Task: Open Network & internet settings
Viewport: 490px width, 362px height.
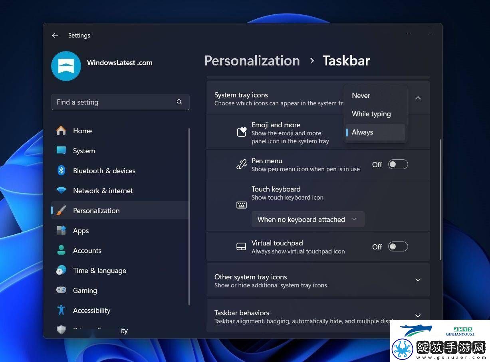Action: tap(120, 190)
